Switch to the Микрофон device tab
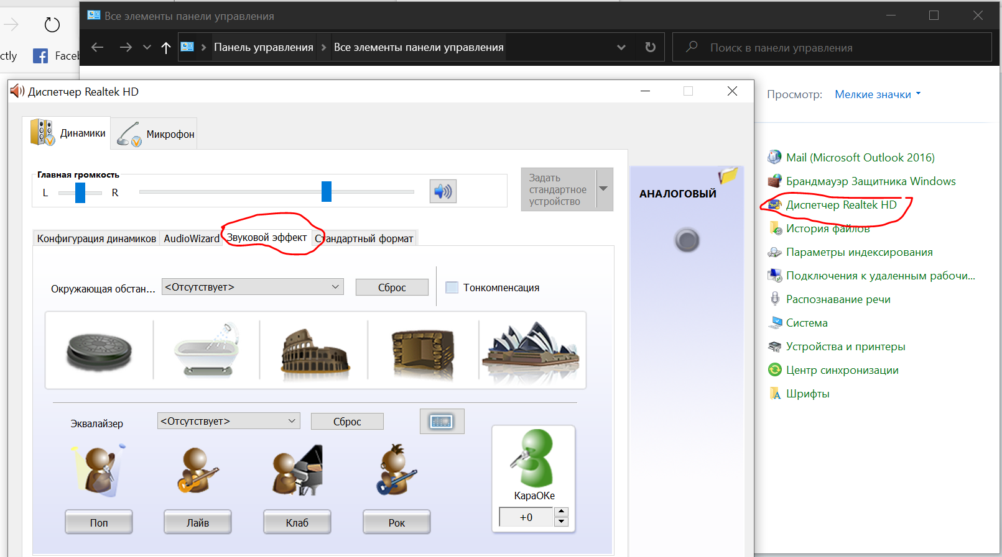Screen dimensions: 1002x557 pos(155,134)
